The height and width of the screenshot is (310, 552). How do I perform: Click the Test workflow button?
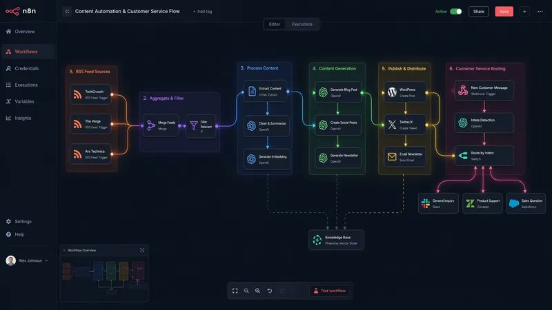coord(330,291)
